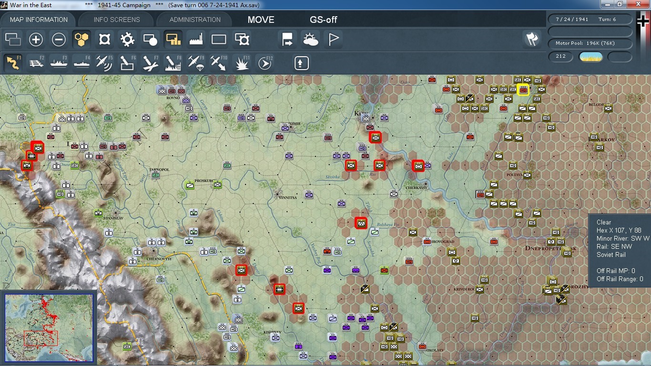Select F1 Move mode
Viewport: 651px width, 366px height.
click(x=13, y=63)
